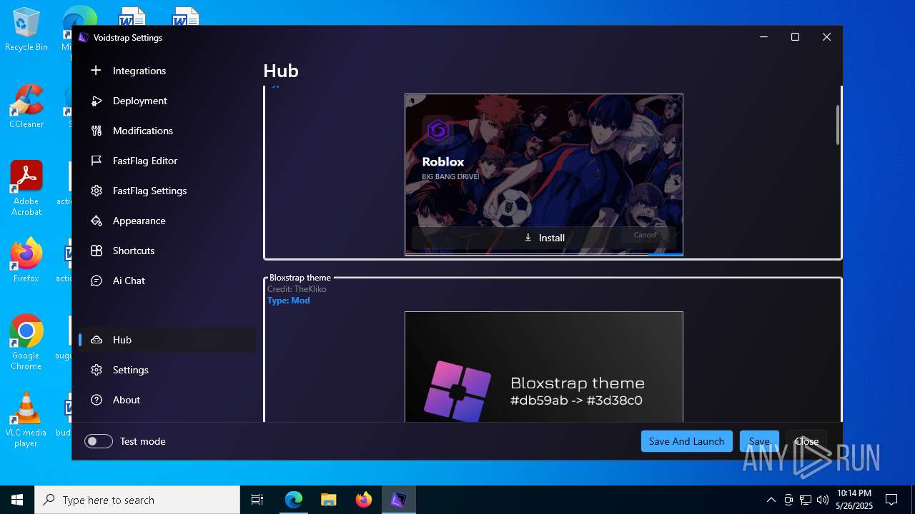
Task: Click the Voidstrap logo in title bar
Action: click(x=84, y=37)
